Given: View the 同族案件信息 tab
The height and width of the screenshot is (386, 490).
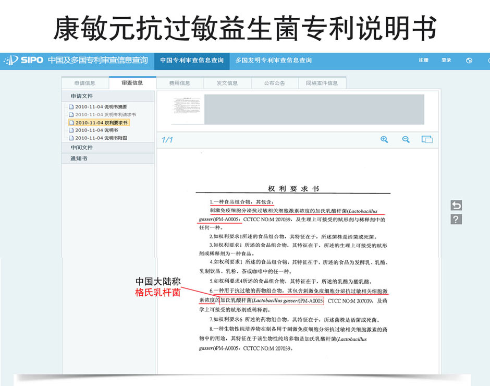Looking at the screenshot, I should pos(322,83).
